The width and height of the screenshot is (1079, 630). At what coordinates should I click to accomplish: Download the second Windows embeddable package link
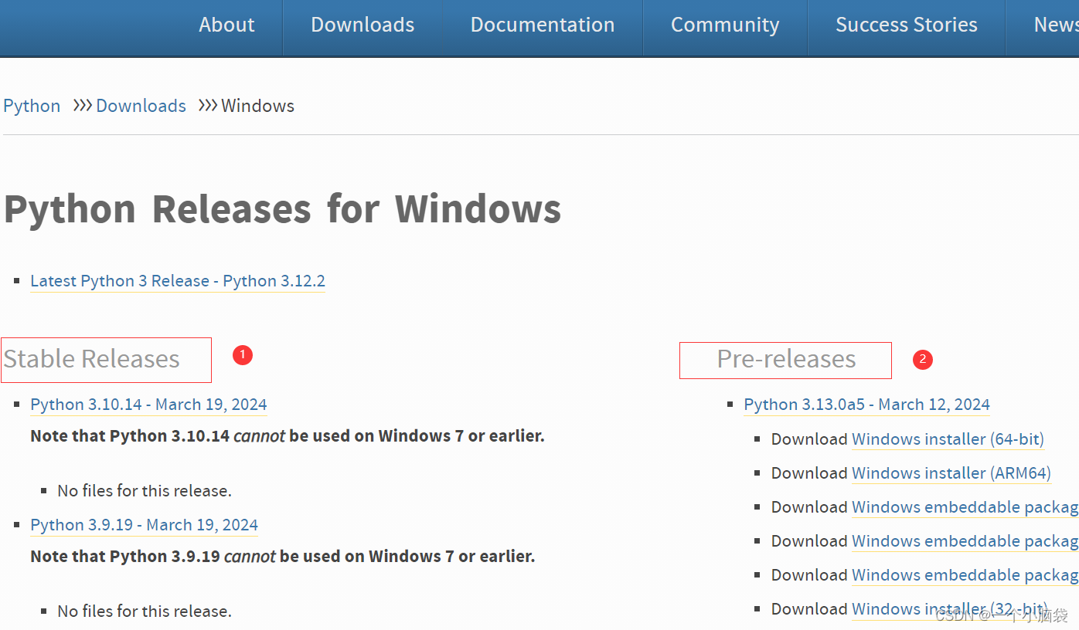click(965, 541)
